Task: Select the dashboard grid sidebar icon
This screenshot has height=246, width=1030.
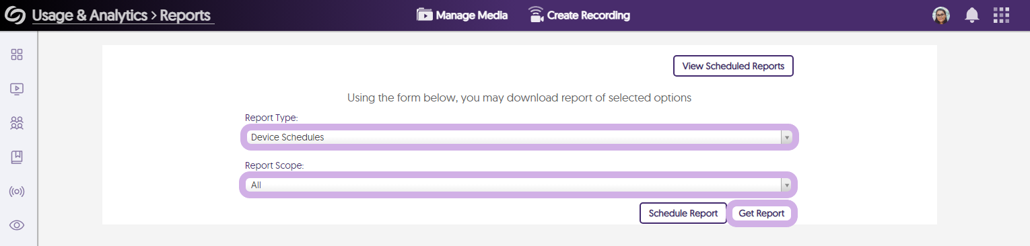Action: tap(17, 54)
